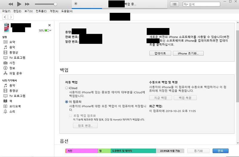Eject the device using the sidebar X

[x=49, y=25]
